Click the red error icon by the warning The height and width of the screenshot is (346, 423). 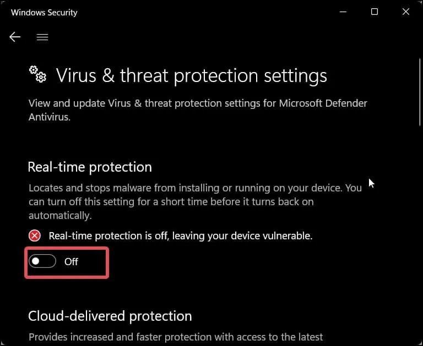coord(35,236)
